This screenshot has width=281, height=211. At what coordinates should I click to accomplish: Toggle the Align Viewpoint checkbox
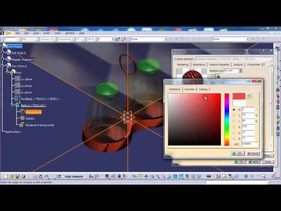63,177
